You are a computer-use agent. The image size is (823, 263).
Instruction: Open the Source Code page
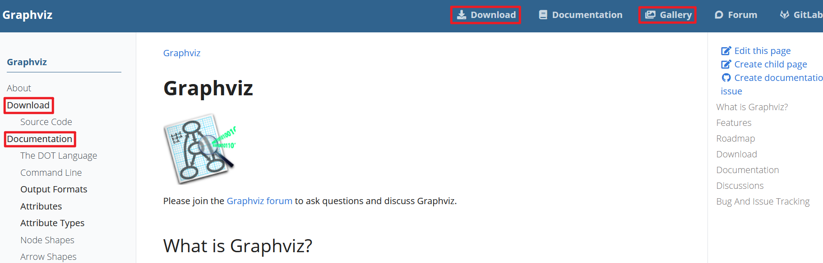click(x=46, y=121)
